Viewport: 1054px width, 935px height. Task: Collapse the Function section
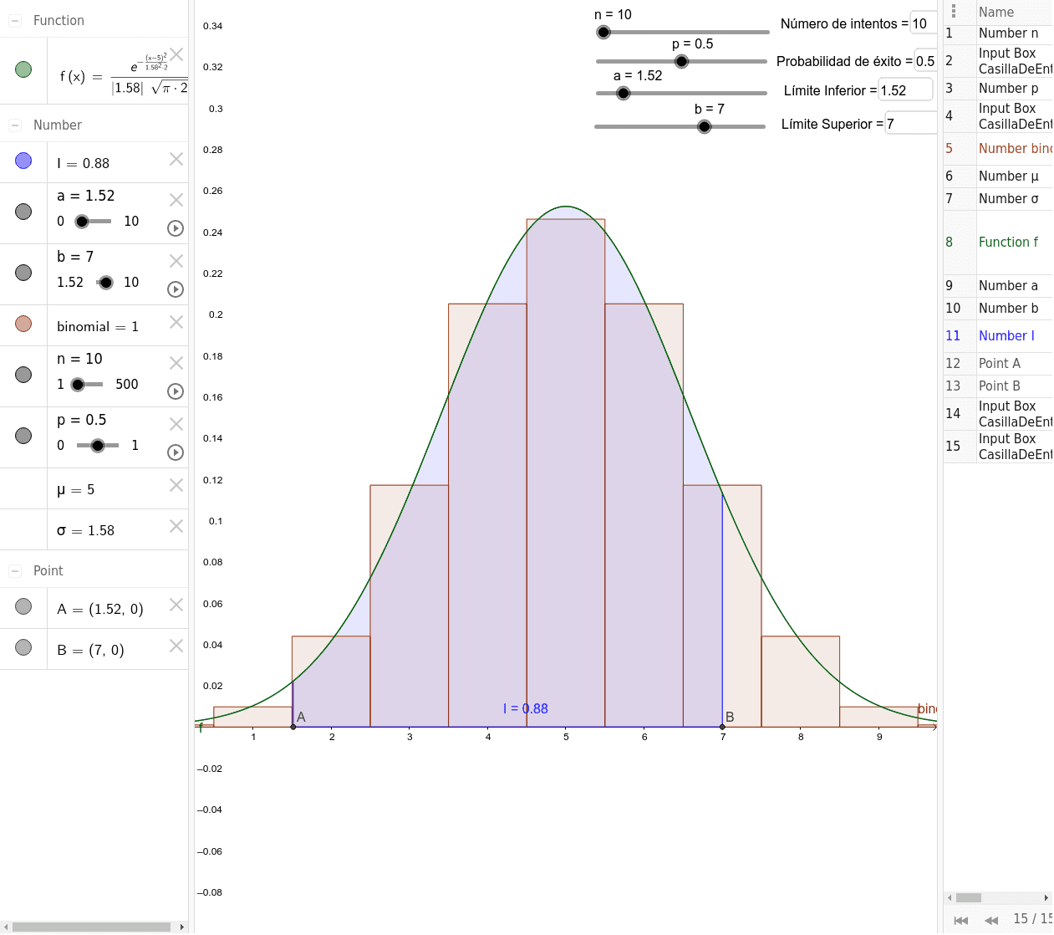click(x=13, y=20)
